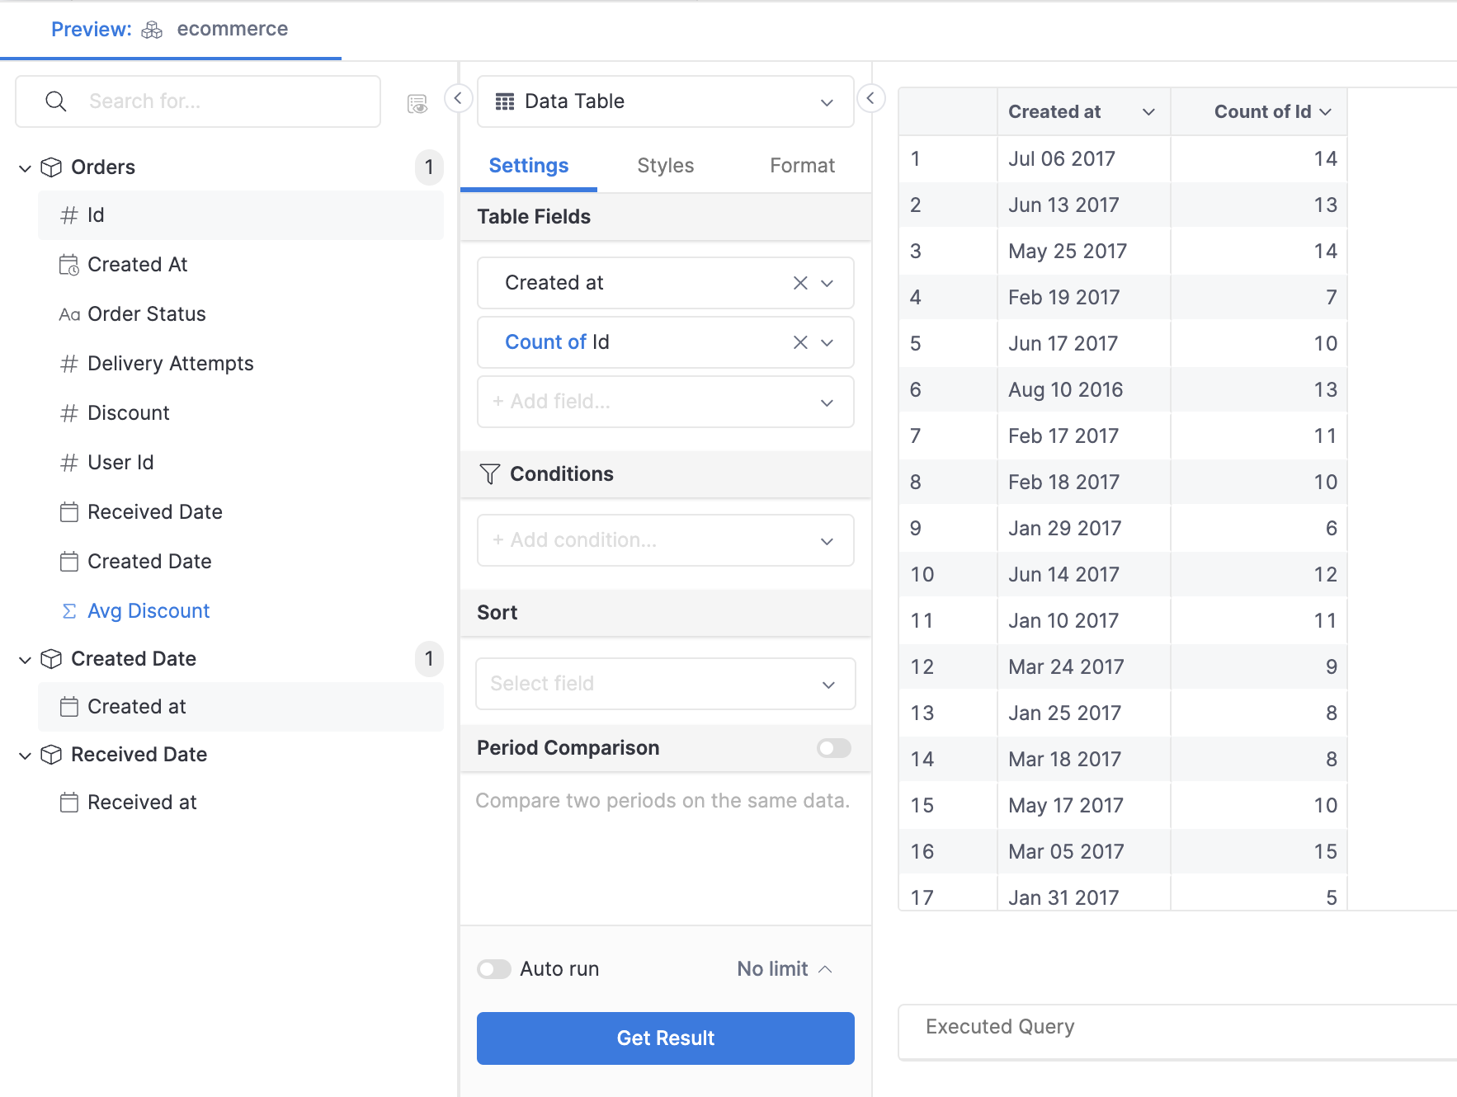Remove the Count of Id field

point(799,342)
